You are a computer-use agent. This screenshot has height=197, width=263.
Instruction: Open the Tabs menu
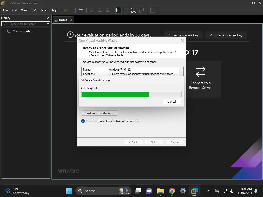pyautogui.click(x=43, y=10)
